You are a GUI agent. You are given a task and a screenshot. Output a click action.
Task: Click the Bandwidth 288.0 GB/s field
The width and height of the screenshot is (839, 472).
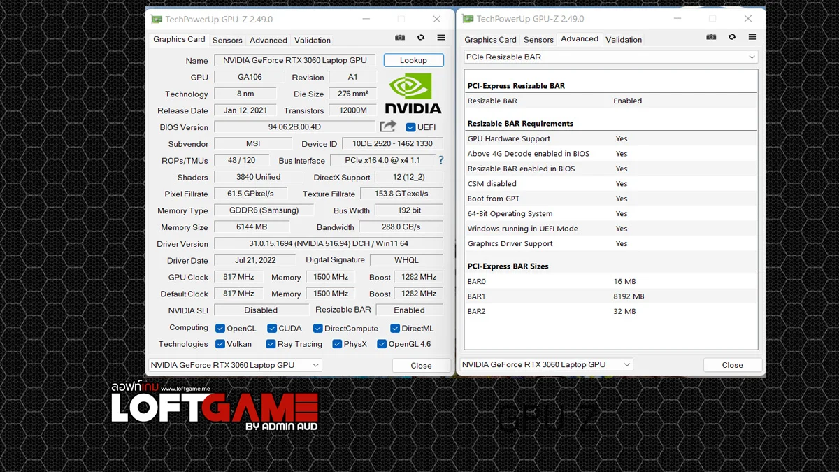(401, 227)
